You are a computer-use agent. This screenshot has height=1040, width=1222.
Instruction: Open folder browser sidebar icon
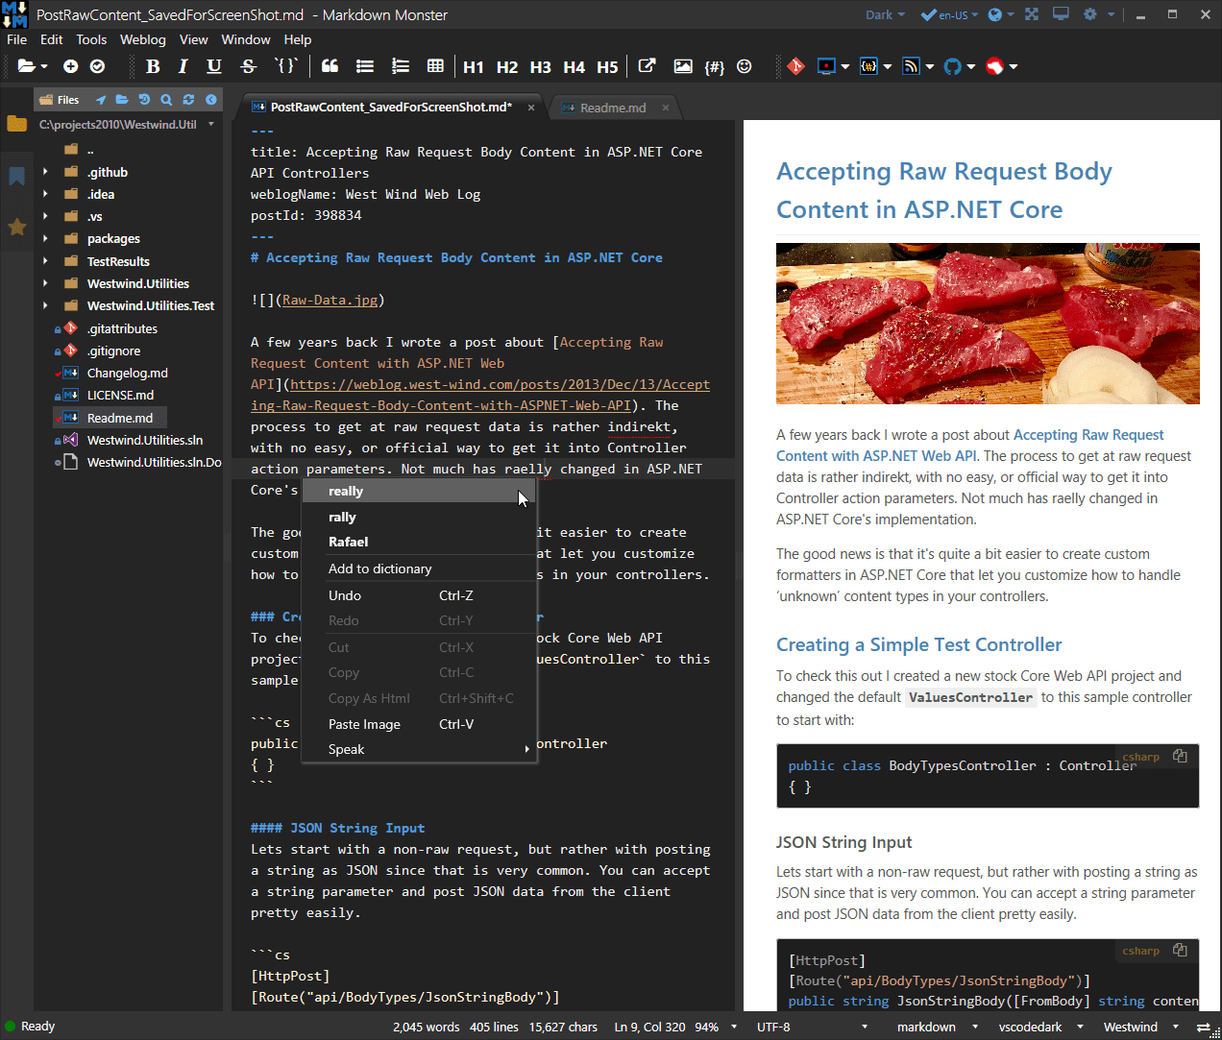(16, 123)
